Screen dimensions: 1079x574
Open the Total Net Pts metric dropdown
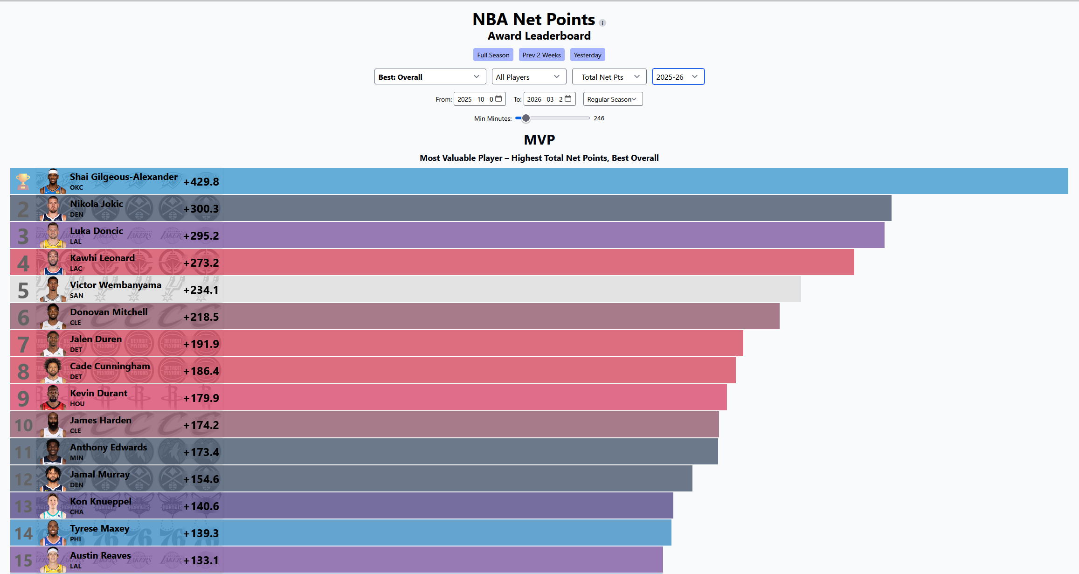point(609,77)
